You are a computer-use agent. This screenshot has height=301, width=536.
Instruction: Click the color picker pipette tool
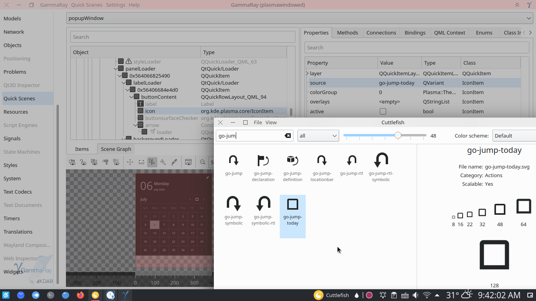[175, 162]
